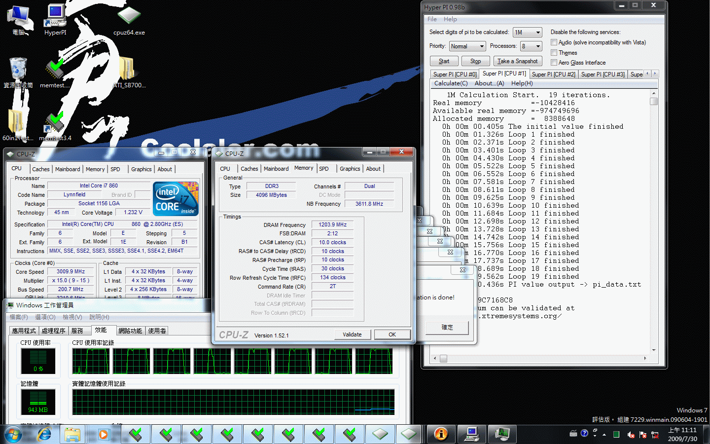Click OK in the CPU-Z Memory window
Screen dimensions: 710x444
392,334
